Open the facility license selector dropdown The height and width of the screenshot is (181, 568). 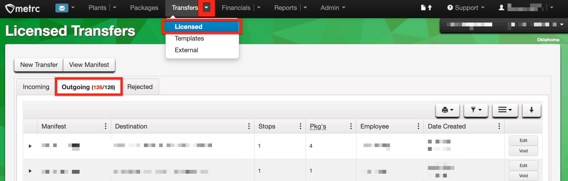(503, 25)
